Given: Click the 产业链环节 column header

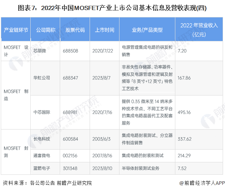Looking at the screenshot, I should [x=16, y=29].
